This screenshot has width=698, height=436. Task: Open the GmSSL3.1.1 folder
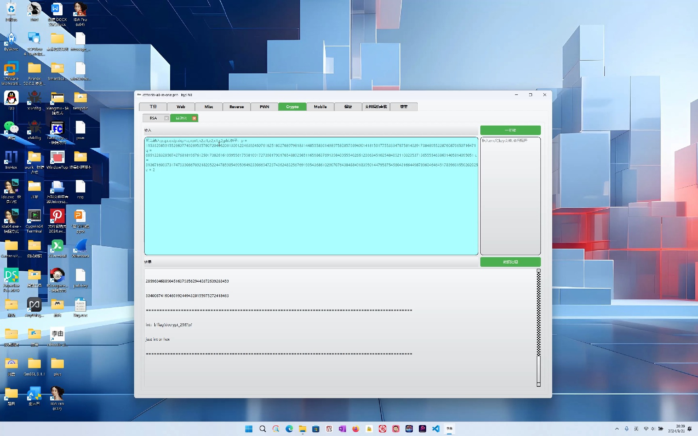point(34,367)
